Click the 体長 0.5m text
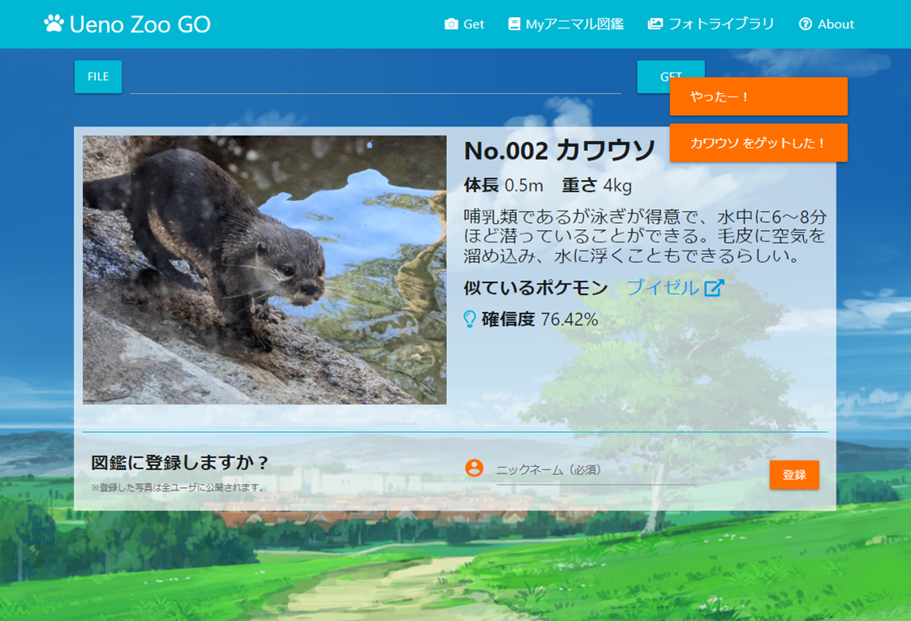Viewport: 911px width, 621px height. point(503,186)
